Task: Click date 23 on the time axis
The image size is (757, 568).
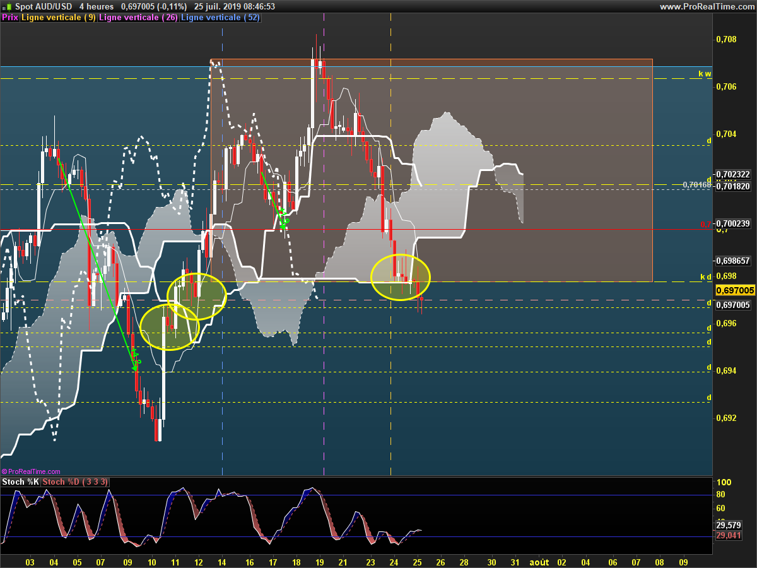Action: tap(370, 562)
